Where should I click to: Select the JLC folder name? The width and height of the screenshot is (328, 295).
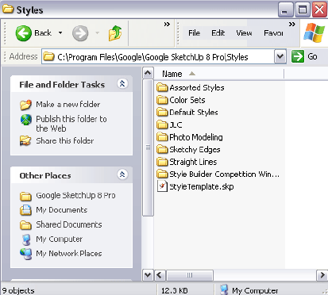pyautogui.click(x=176, y=125)
